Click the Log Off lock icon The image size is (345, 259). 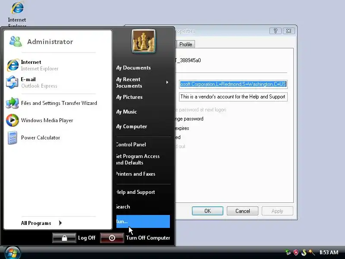point(64,238)
